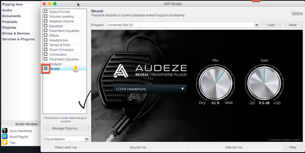Click the 0.0 dB gain value
Image resolution: width=305 pixels, height=153 pixels.
click(x=264, y=103)
